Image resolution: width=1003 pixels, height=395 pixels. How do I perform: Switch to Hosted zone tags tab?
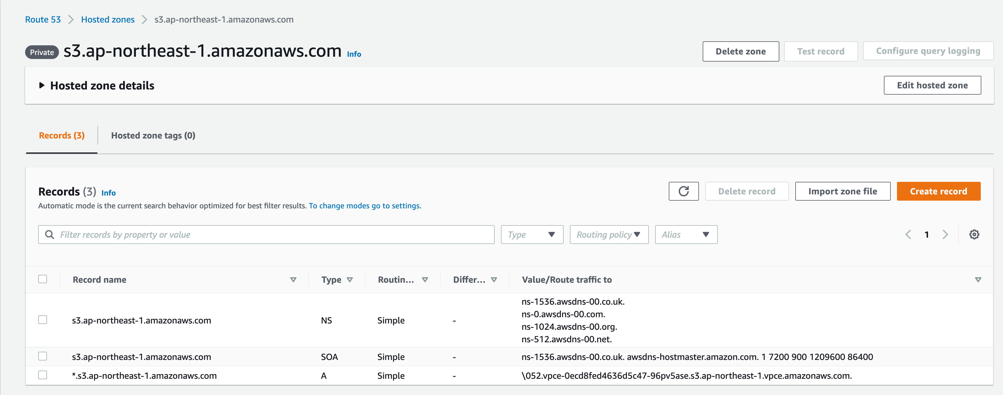point(153,136)
